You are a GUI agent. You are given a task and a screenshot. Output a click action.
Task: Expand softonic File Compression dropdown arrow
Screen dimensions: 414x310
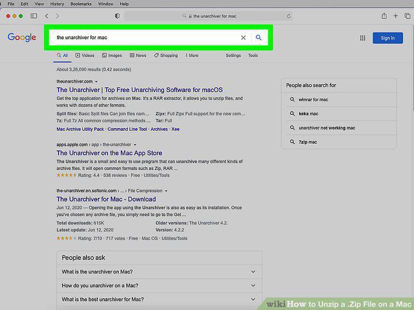click(x=166, y=191)
